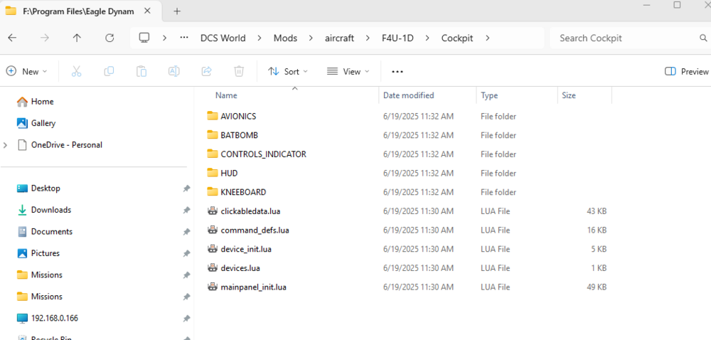
Task: Open the New item dropdown
Action: pyautogui.click(x=27, y=71)
